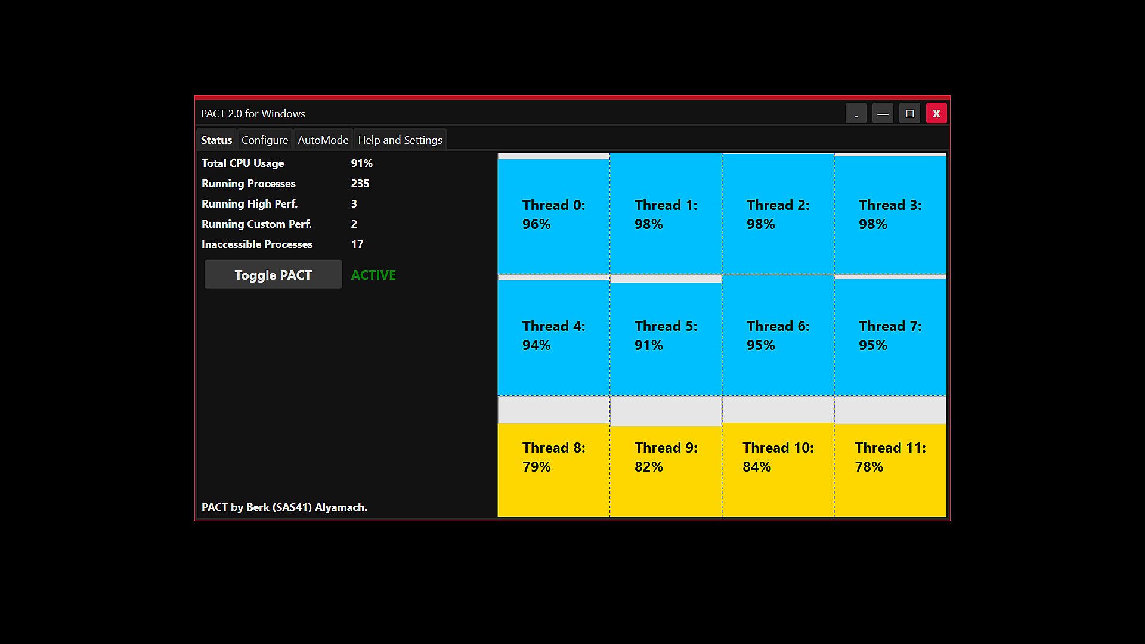Select the Status tab
The height and width of the screenshot is (644, 1145).
(216, 140)
